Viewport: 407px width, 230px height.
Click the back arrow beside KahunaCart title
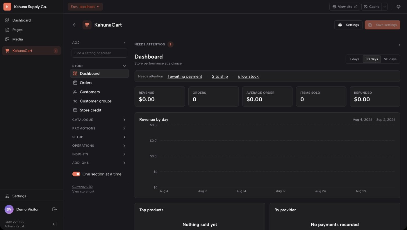(75, 25)
